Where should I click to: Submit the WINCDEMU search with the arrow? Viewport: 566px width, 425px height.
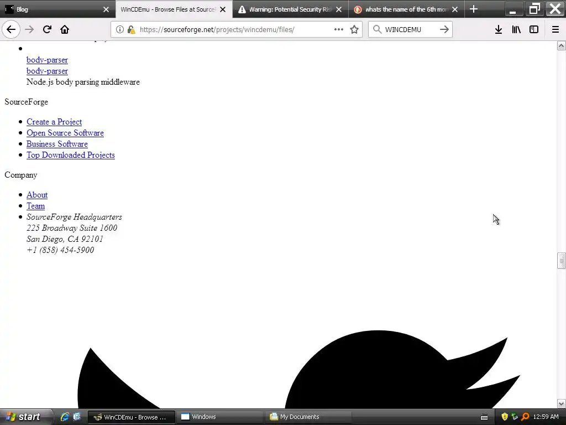tap(444, 29)
